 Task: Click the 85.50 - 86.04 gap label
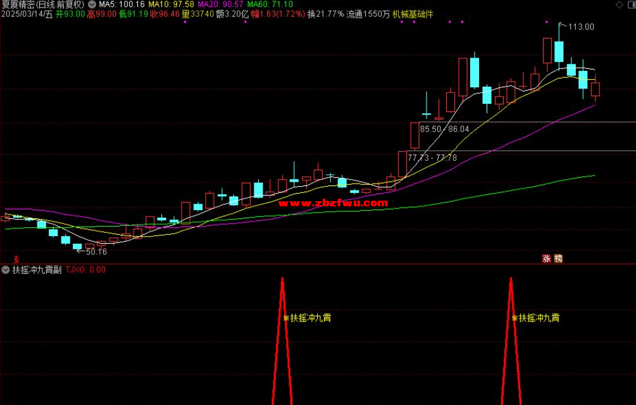coord(444,129)
